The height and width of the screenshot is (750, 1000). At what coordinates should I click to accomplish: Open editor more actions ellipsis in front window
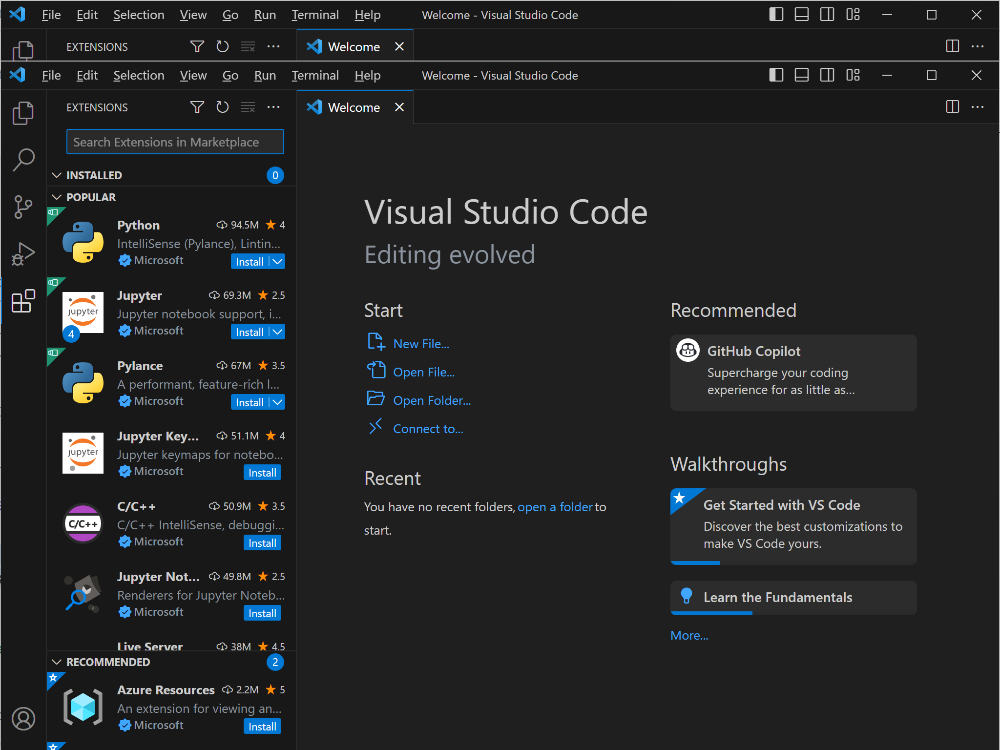[978, 107]
